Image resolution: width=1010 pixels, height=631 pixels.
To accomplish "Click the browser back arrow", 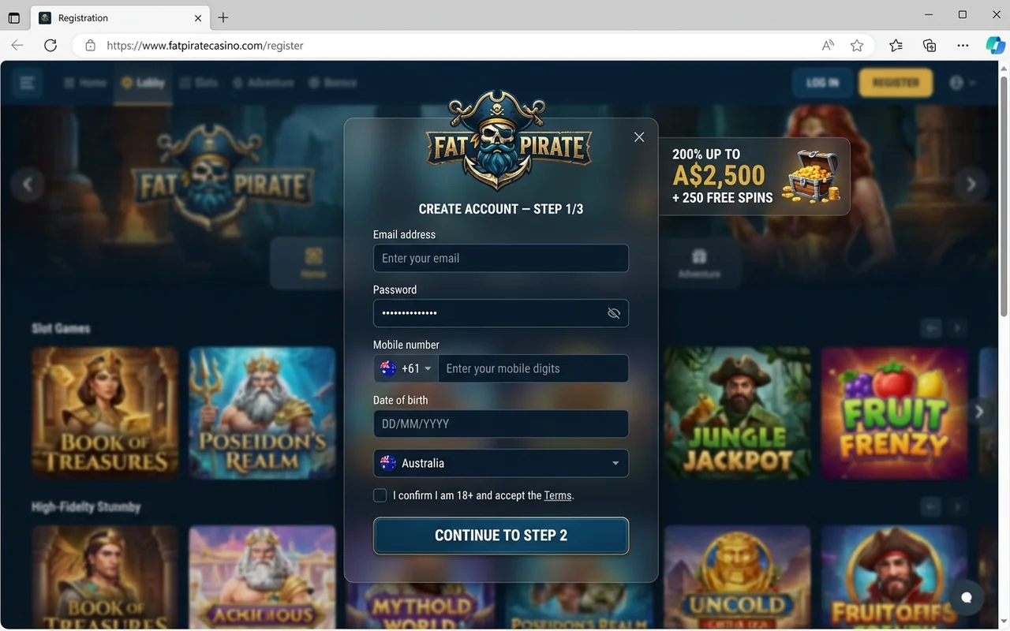I will (x=17, y=46).
